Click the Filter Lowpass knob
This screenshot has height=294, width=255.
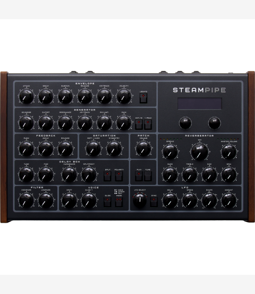coord(46,201)
